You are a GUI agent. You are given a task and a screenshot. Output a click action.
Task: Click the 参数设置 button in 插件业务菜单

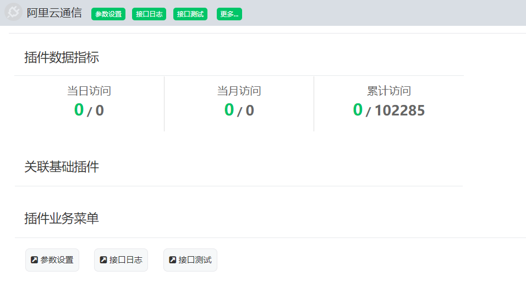click(x=52, y=260)
